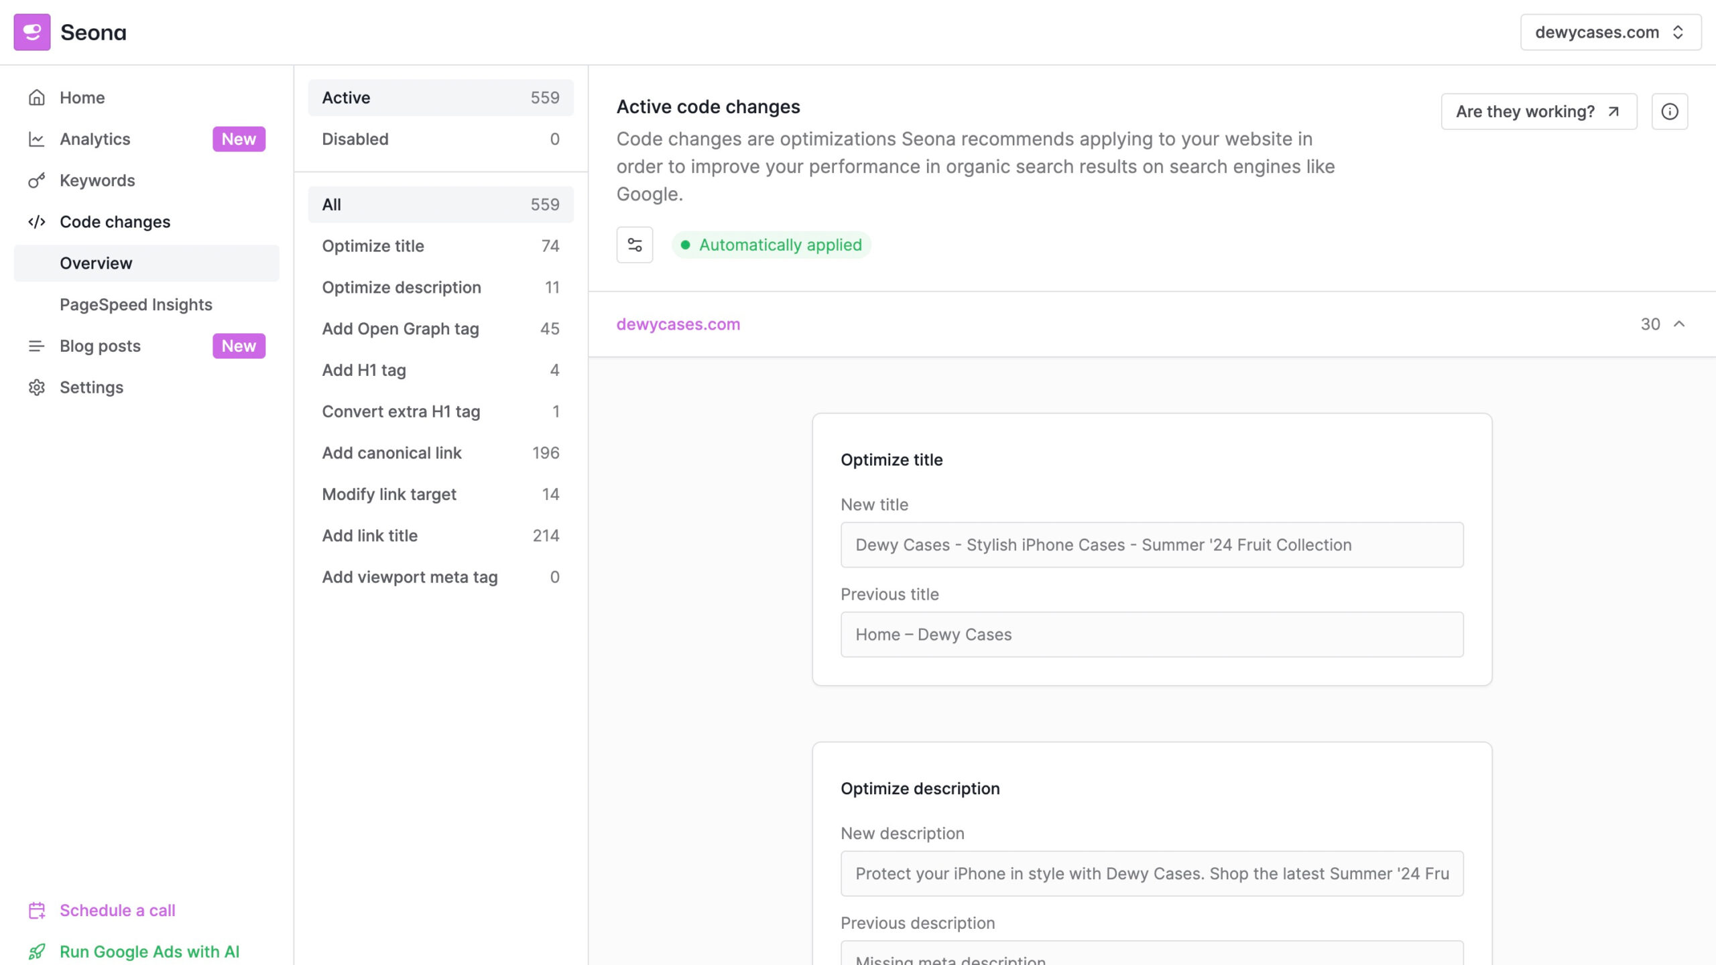
Task: Open the Home menu item
Action: tap(146, 98)
